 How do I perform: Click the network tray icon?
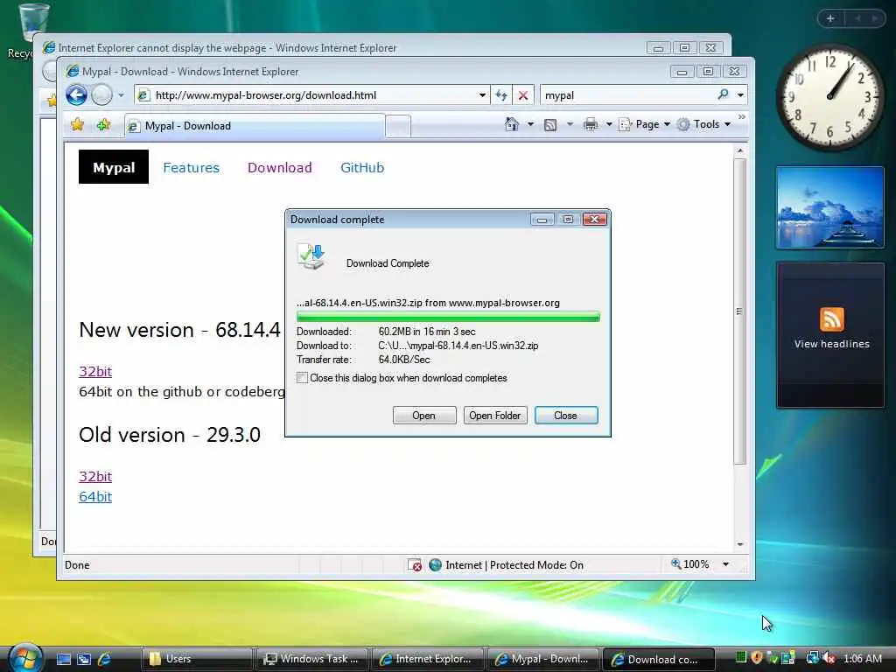tap(812, 658)
